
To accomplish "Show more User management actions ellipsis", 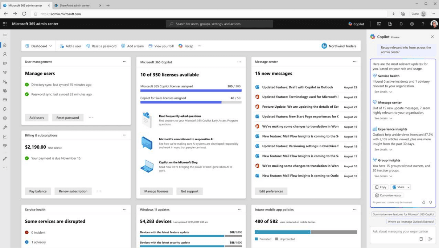I will click(91, 117).
